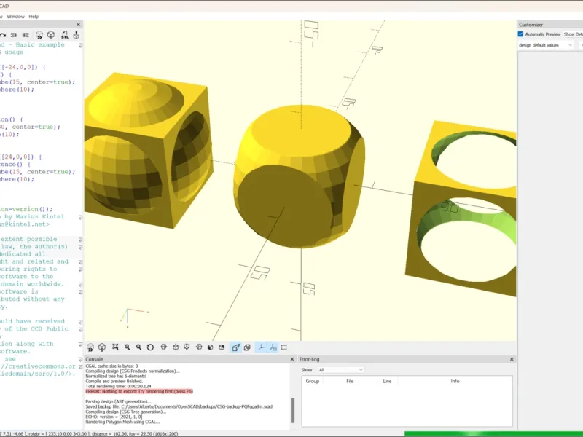Run Render from the editor toolbar
The image size is (583, 437).
coord(51,35)
